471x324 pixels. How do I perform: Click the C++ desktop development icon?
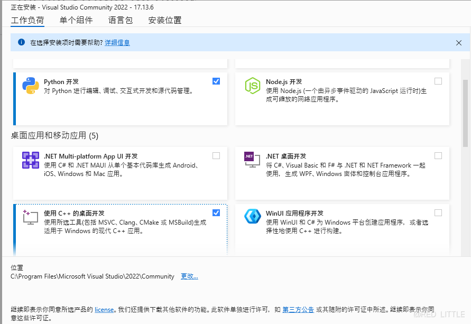31,217
